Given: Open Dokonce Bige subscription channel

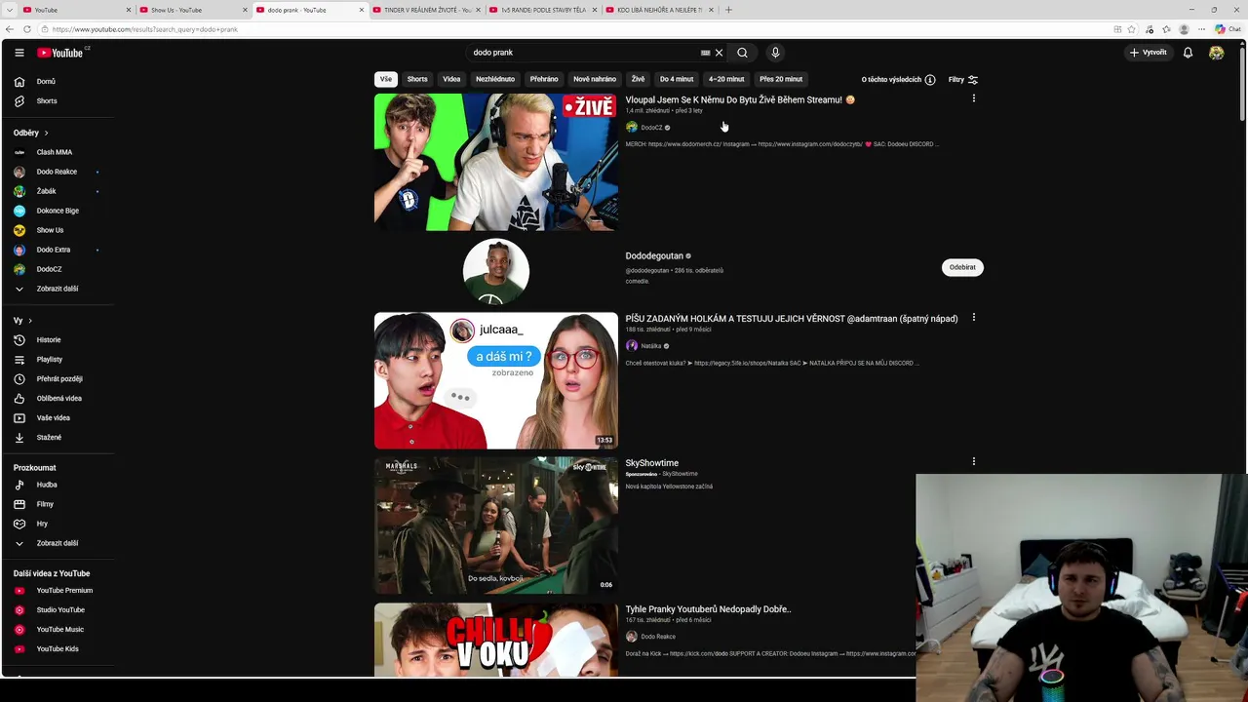Looking at the screenshot, I should tap(58, 211).
